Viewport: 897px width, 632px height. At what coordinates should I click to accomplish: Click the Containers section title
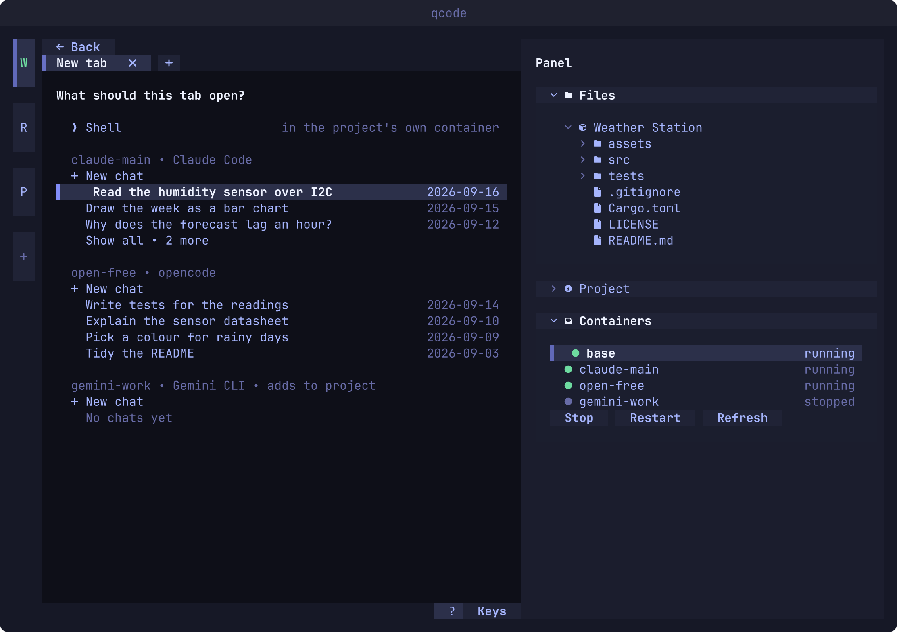[615, 321]
